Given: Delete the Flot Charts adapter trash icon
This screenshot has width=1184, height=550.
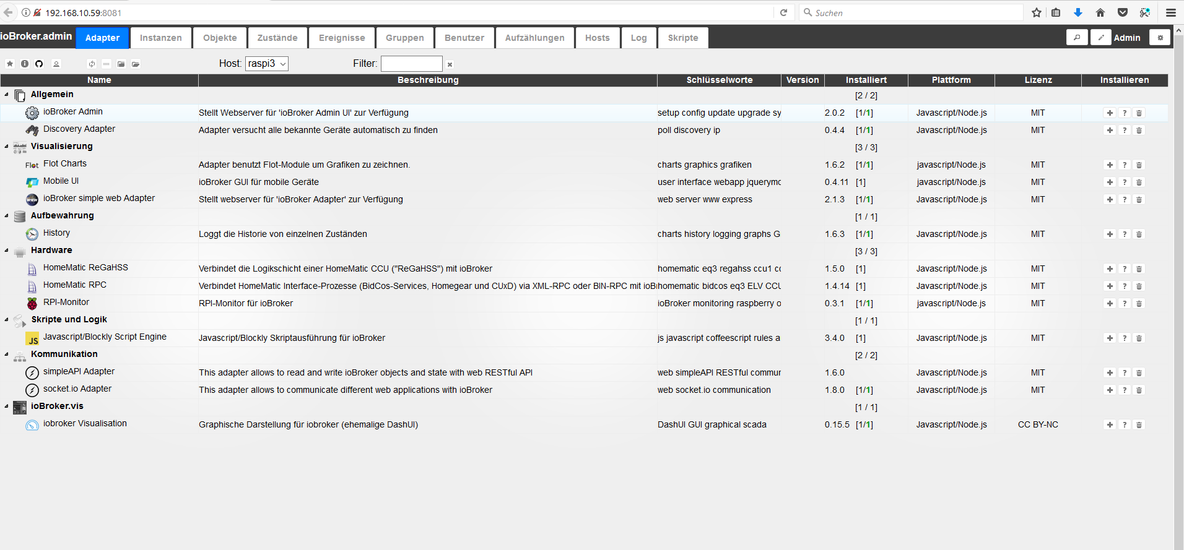Looking at the screenshot, I should [1139, 165].
